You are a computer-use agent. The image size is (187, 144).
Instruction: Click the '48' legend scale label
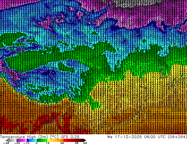point(85,143)
